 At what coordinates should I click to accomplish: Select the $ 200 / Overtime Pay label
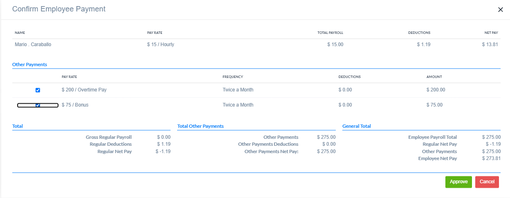[x=84, y=90]
